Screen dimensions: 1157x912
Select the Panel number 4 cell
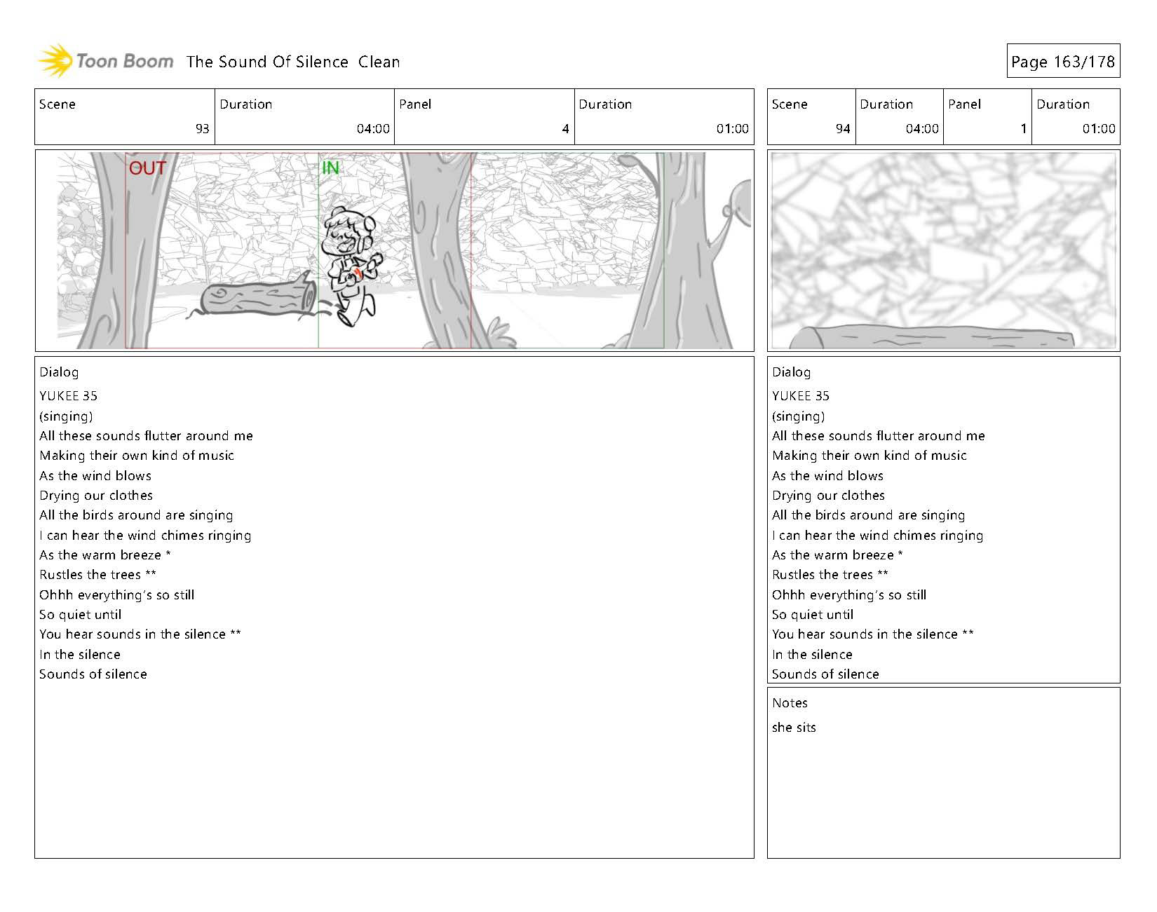point(484,117)
